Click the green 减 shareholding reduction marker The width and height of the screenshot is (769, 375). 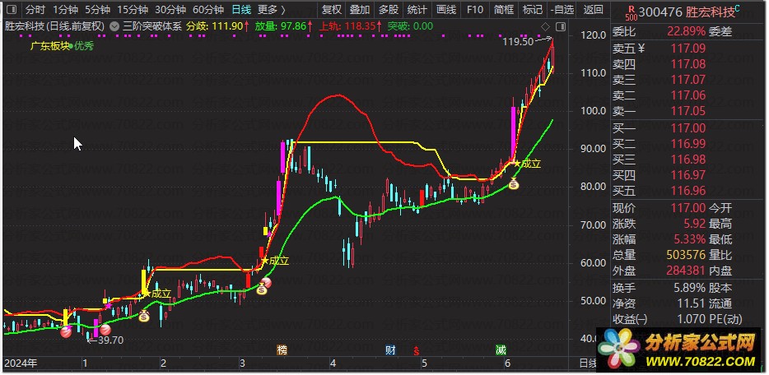501,350
